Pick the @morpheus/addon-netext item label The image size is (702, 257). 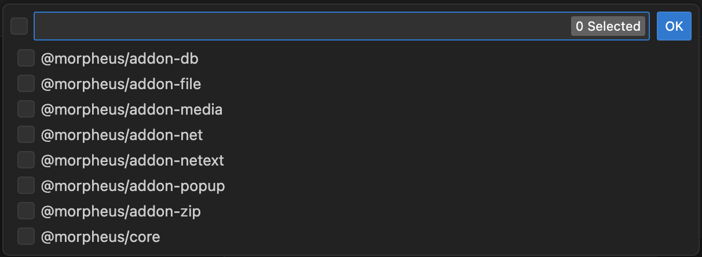pos(133,160)
